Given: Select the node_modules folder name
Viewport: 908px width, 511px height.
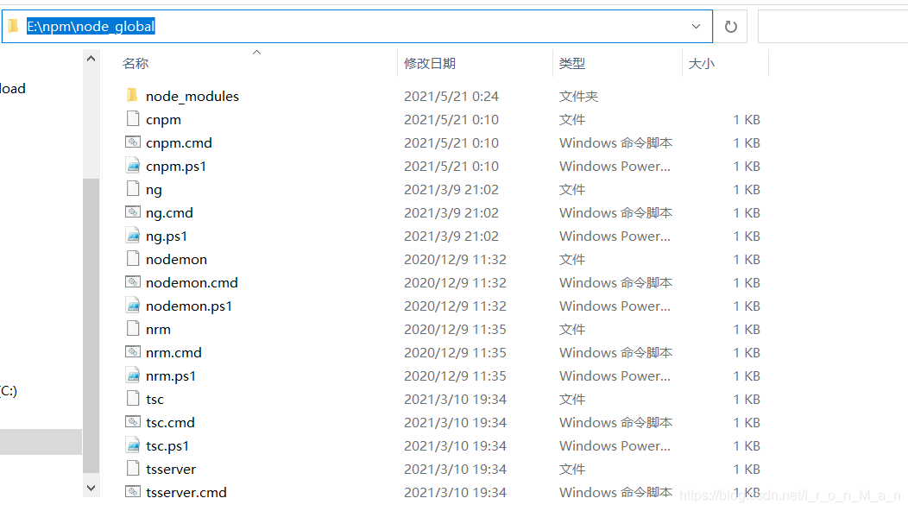Looking at the screenshot, I should point(192,96).
